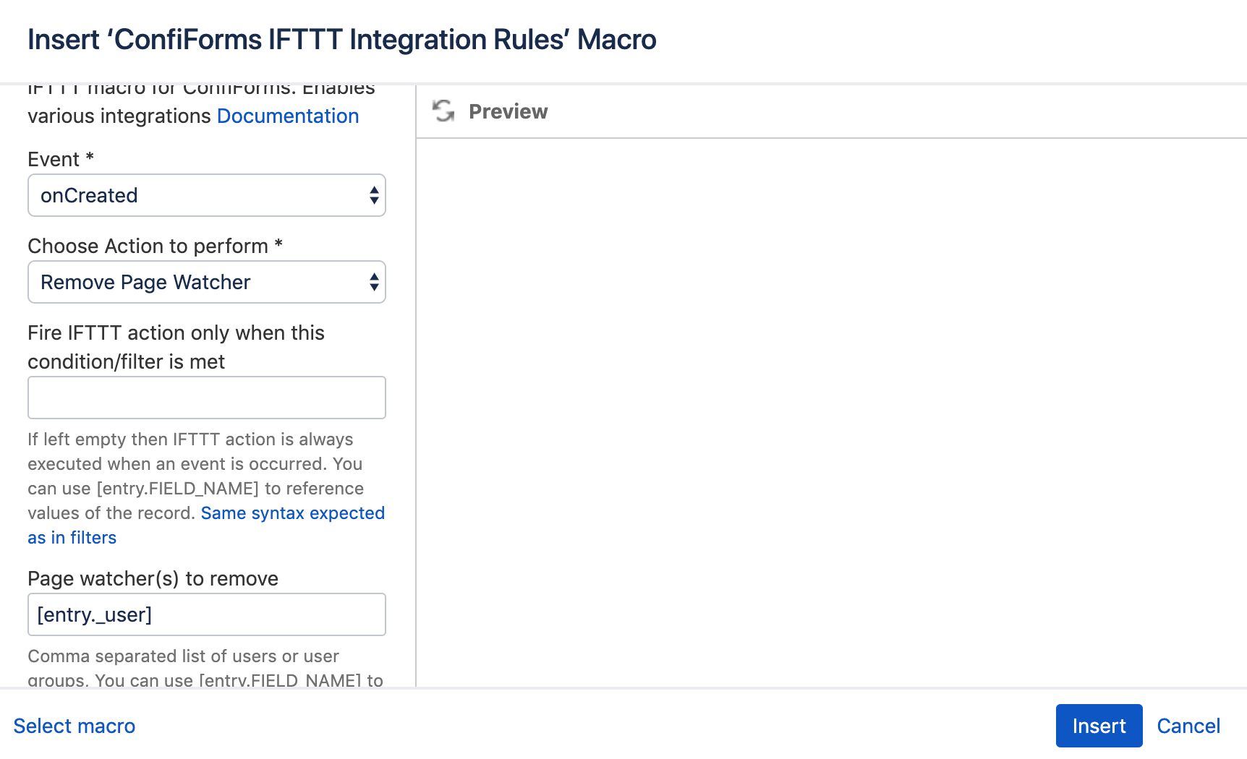Click inside the empty preview pane
Screen dimensions: 1247x759
click(x=832, y=412)
